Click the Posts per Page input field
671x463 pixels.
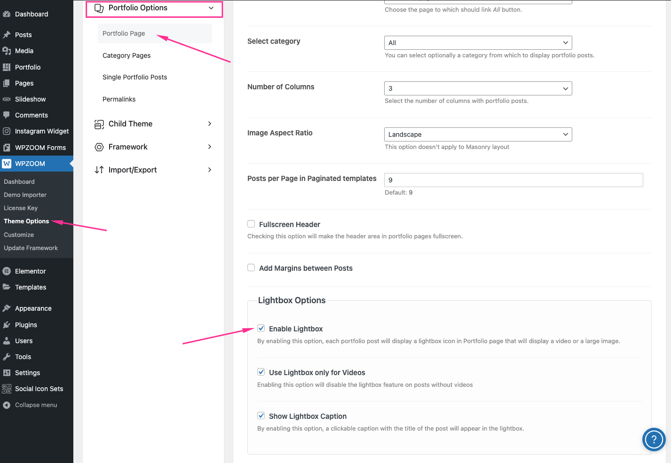[x=513, y=180]
